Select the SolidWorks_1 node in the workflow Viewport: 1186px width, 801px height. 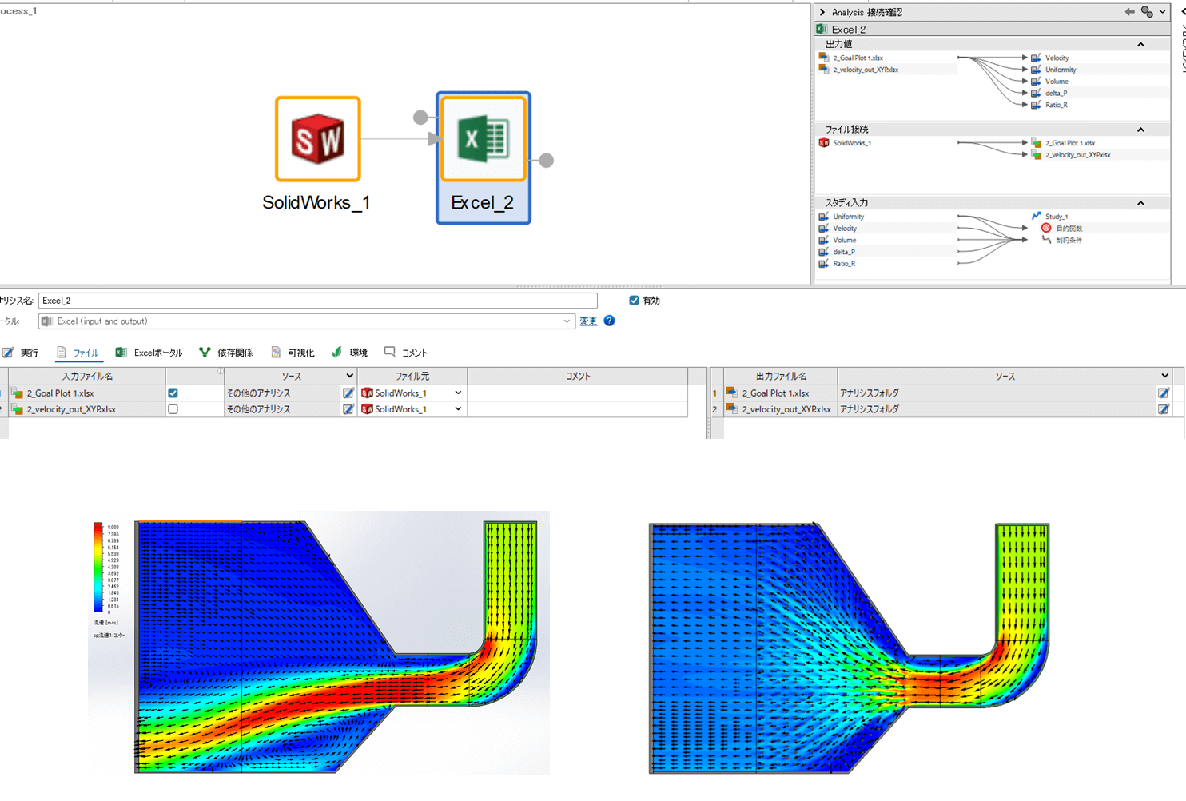[x=318, y=139]
